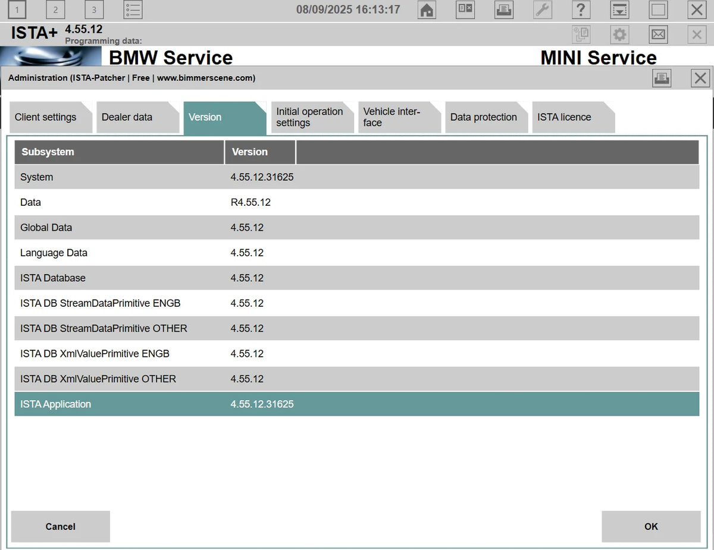Open session 2
714x550 pixels.
(55, 10)
